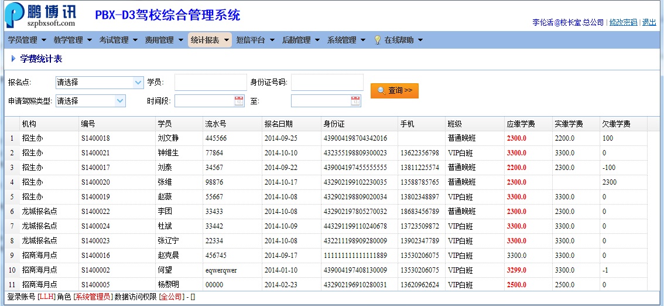The height and width of the screenshot is (306, 664).
Task: Sort by the 机构 column header
Action: click(x=49, y=124)
